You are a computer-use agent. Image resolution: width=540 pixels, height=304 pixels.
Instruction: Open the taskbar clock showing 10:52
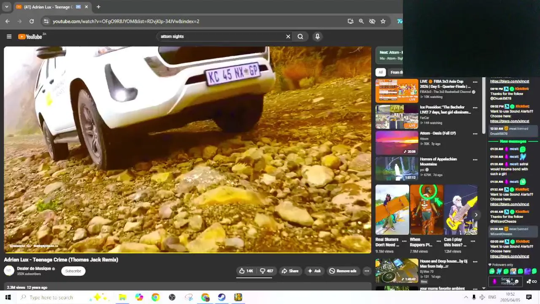510,297
